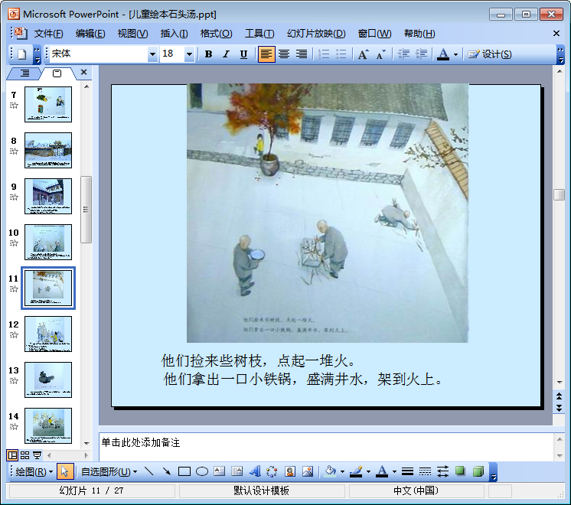
Task: Choose Line Style icon
Action: pyautogui.click(x=407, y=471)
